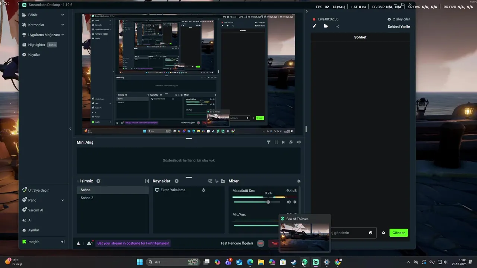
Task: Open the AI item in the sidebar
Action: [x=30, y=220]
